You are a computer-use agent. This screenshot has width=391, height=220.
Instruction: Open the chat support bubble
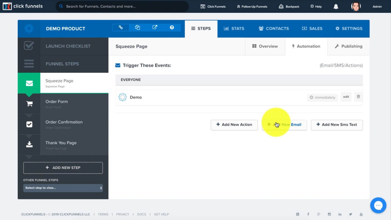click(378, 205)
